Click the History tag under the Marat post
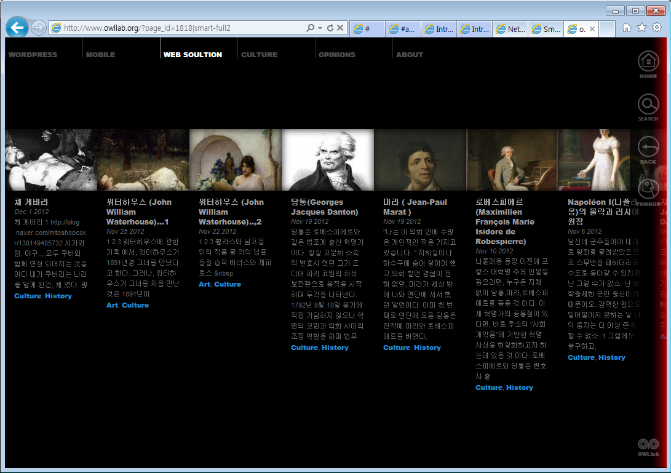 coord(427,348)
